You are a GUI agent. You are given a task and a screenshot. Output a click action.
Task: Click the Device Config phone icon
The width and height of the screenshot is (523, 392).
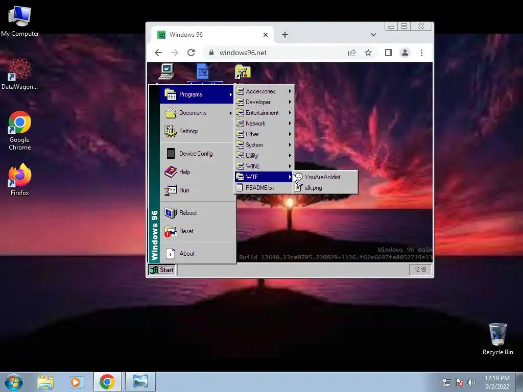(171, 154)
